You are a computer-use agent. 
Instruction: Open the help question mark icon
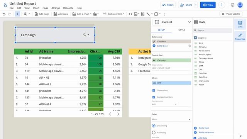tap(232, 5)
